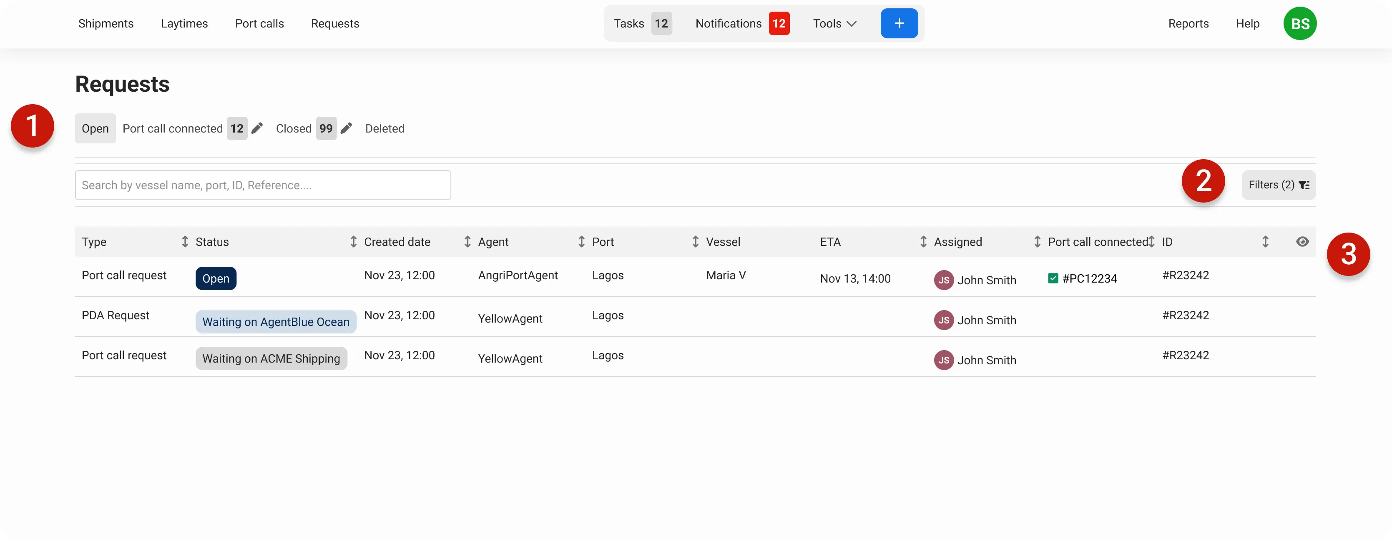Click the Waiting on AgentBlue Ocean status

pyautogui.click(x=276, y=321)
